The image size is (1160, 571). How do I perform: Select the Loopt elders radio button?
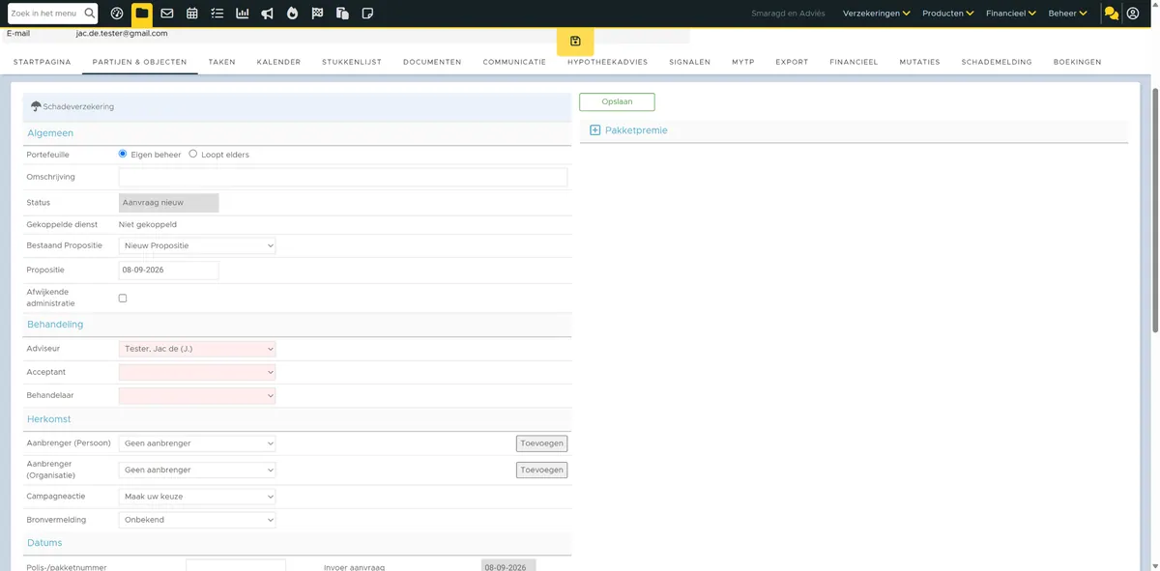point(193,154)
